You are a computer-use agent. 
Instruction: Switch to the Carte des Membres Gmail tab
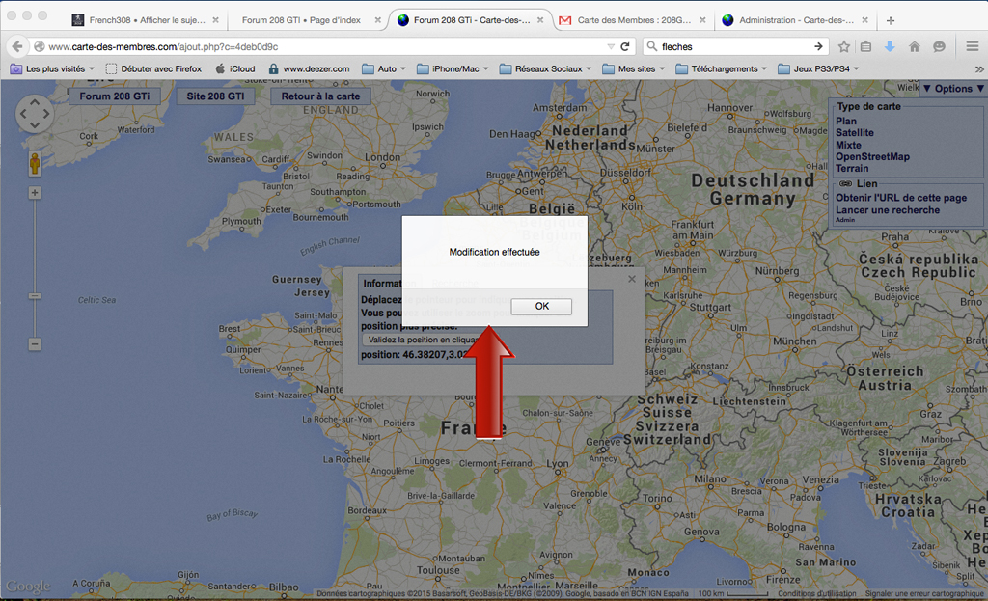[633, 20]
